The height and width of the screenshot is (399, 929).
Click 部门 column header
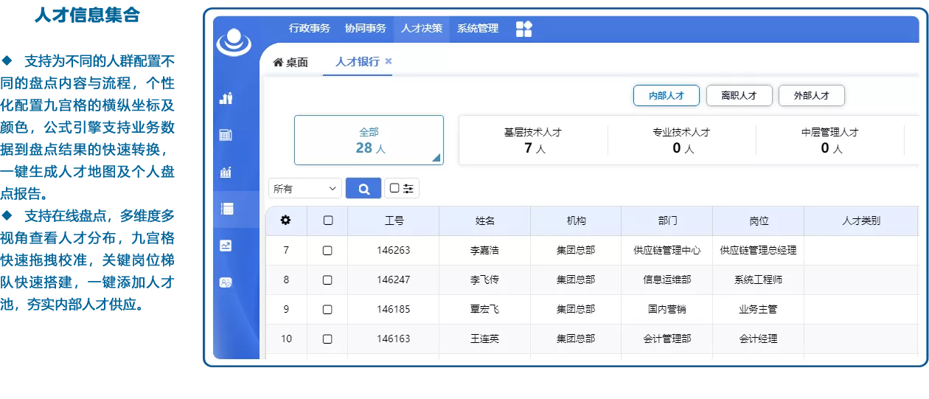point(667,221)
